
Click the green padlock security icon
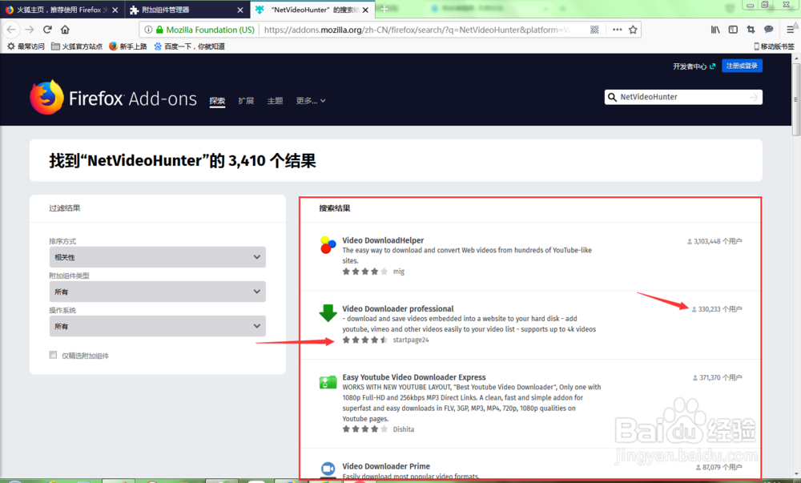[159, 30]
